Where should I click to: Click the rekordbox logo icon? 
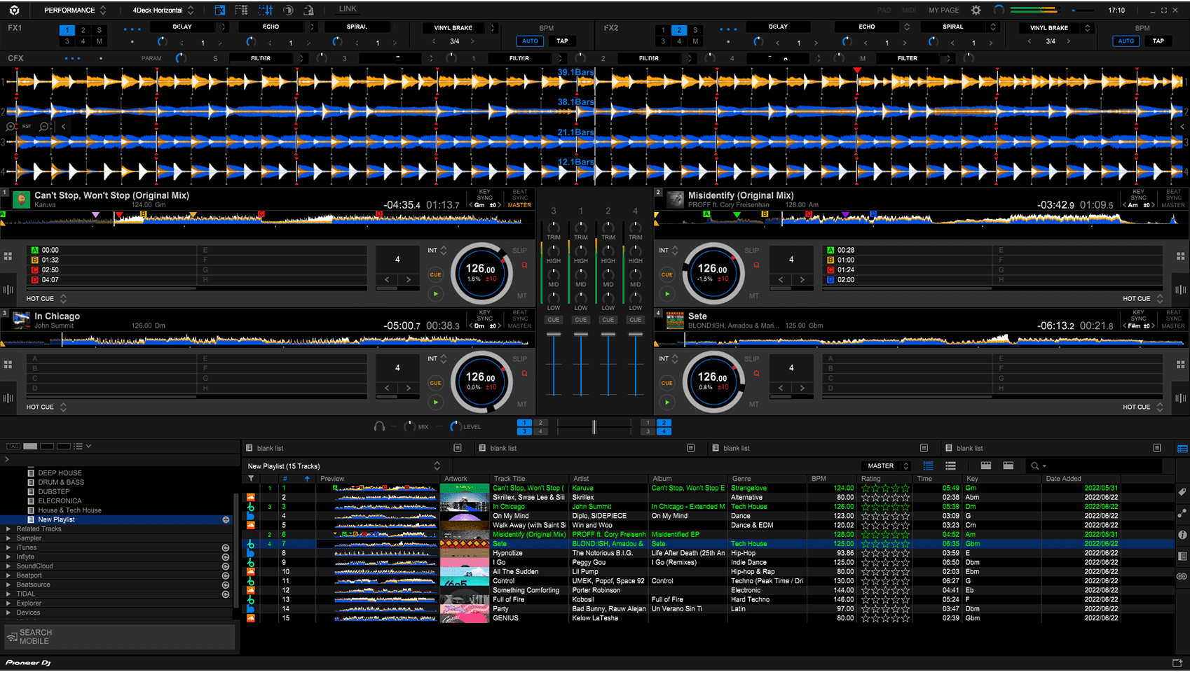tap(14, 10)
